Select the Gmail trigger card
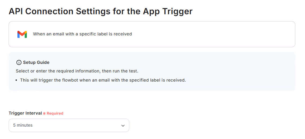 click(152, 34)
